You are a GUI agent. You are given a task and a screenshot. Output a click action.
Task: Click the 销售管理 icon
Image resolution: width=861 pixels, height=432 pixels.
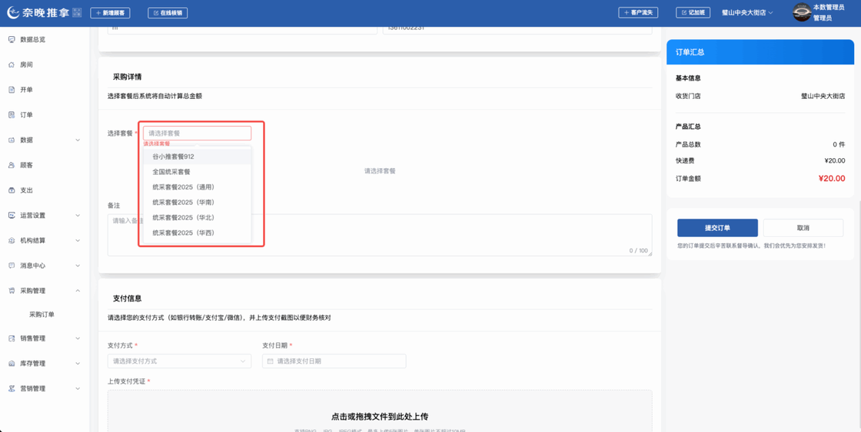[12, 339]
